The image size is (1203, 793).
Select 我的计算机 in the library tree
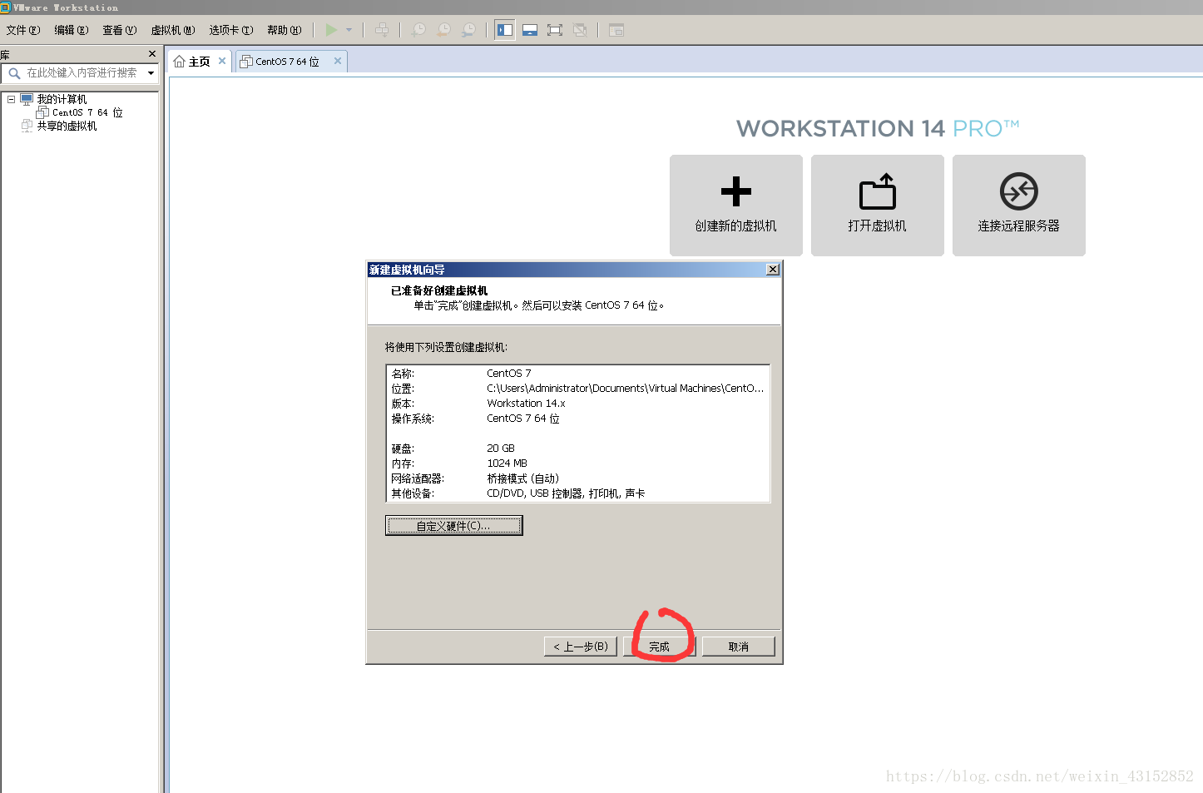[62, 99]
